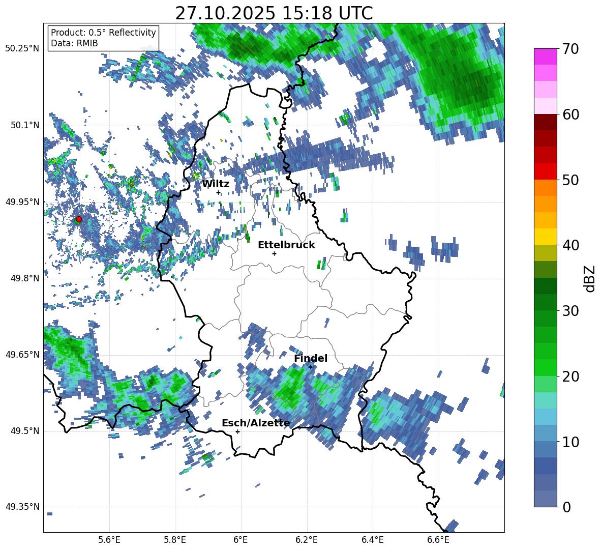
Task: Click the Data: RMIB label
Action: pos(74,43)
